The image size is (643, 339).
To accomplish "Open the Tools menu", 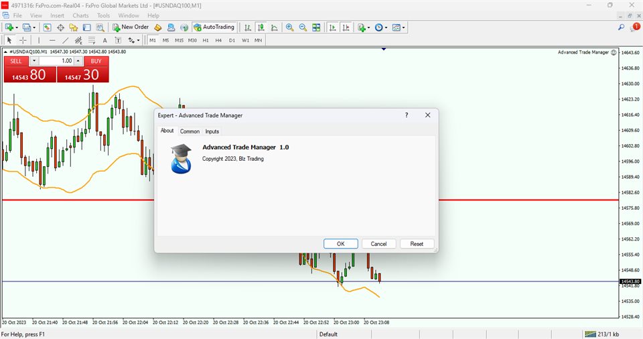I will click(x=103, y=15).
